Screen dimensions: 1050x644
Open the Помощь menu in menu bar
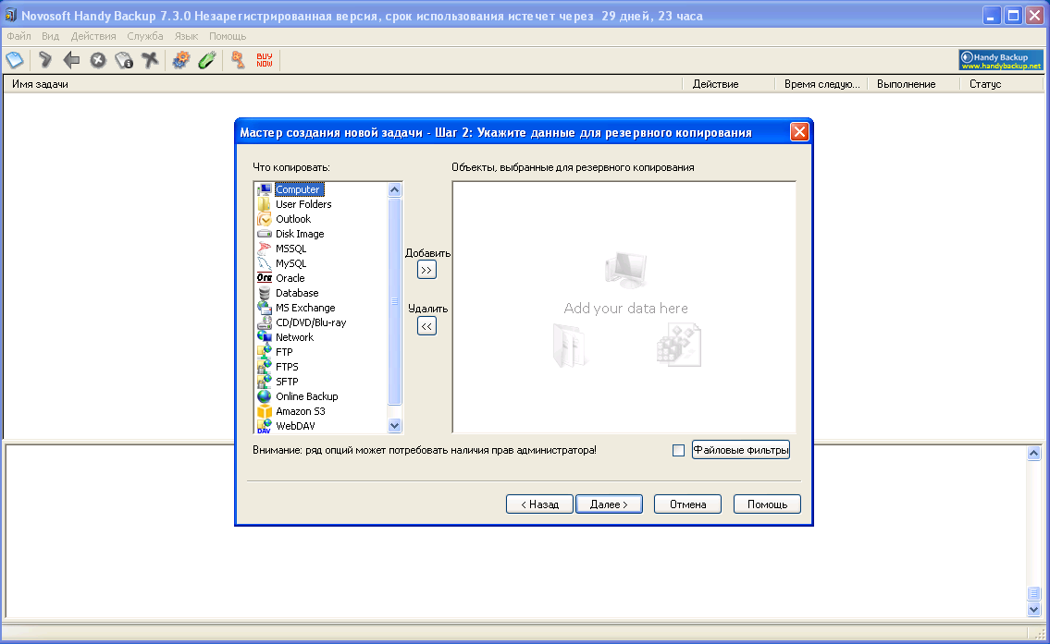pos(228,36)
